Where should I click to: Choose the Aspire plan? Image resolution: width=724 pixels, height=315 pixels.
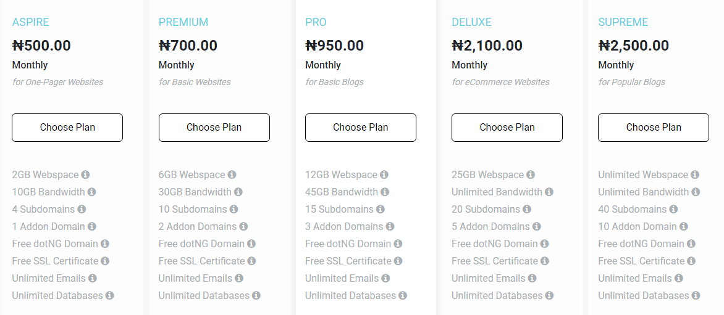point(67,128)
